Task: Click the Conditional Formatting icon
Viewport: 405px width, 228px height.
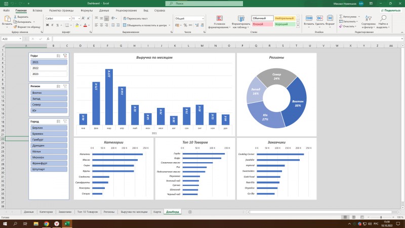Action: pyautogui.click(x=220, y=18)
